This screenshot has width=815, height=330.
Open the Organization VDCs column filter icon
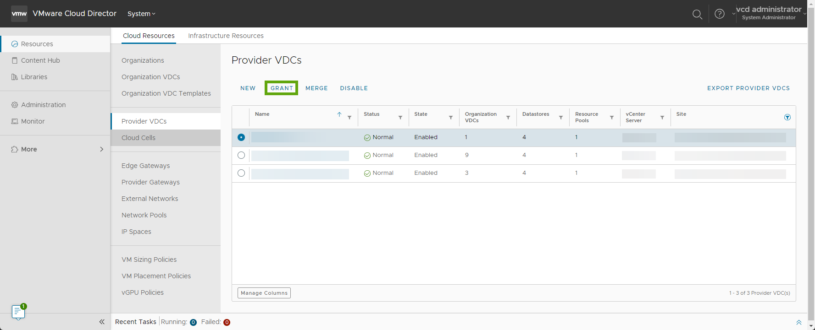tap(508, 118)
